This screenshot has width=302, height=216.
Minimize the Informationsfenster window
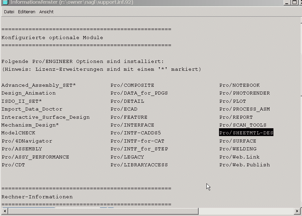[x=287, y=2]
